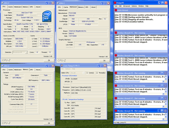Click the Tj. Max 100°C field

[x=88, y=103]
